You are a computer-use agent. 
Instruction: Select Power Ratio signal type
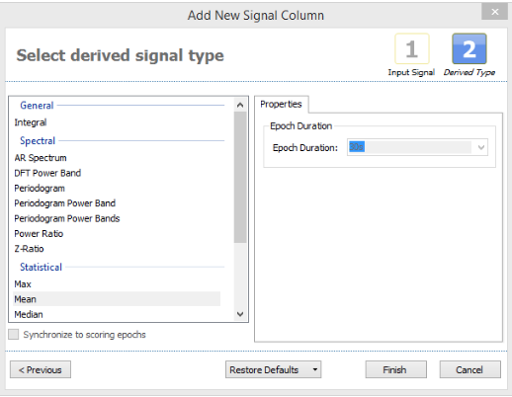tap(117, 233)
